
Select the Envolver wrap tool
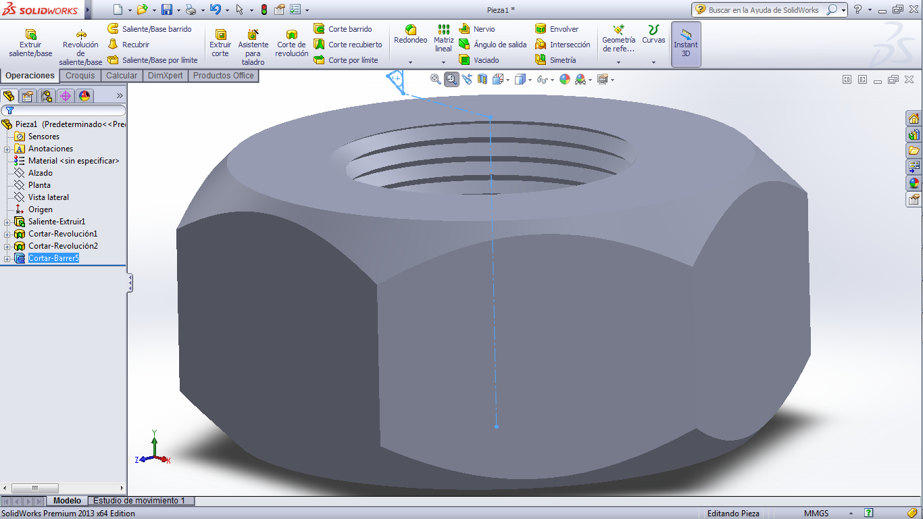pos(557,29)
